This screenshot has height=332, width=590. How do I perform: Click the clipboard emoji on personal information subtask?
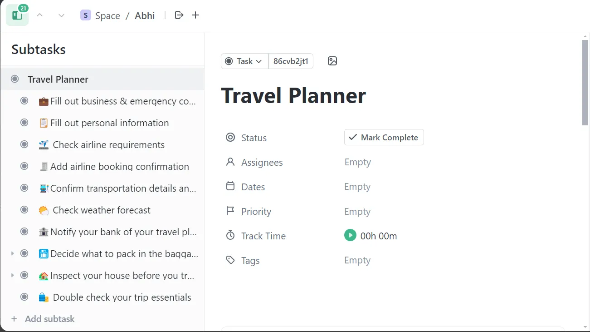tap(44, 123)
